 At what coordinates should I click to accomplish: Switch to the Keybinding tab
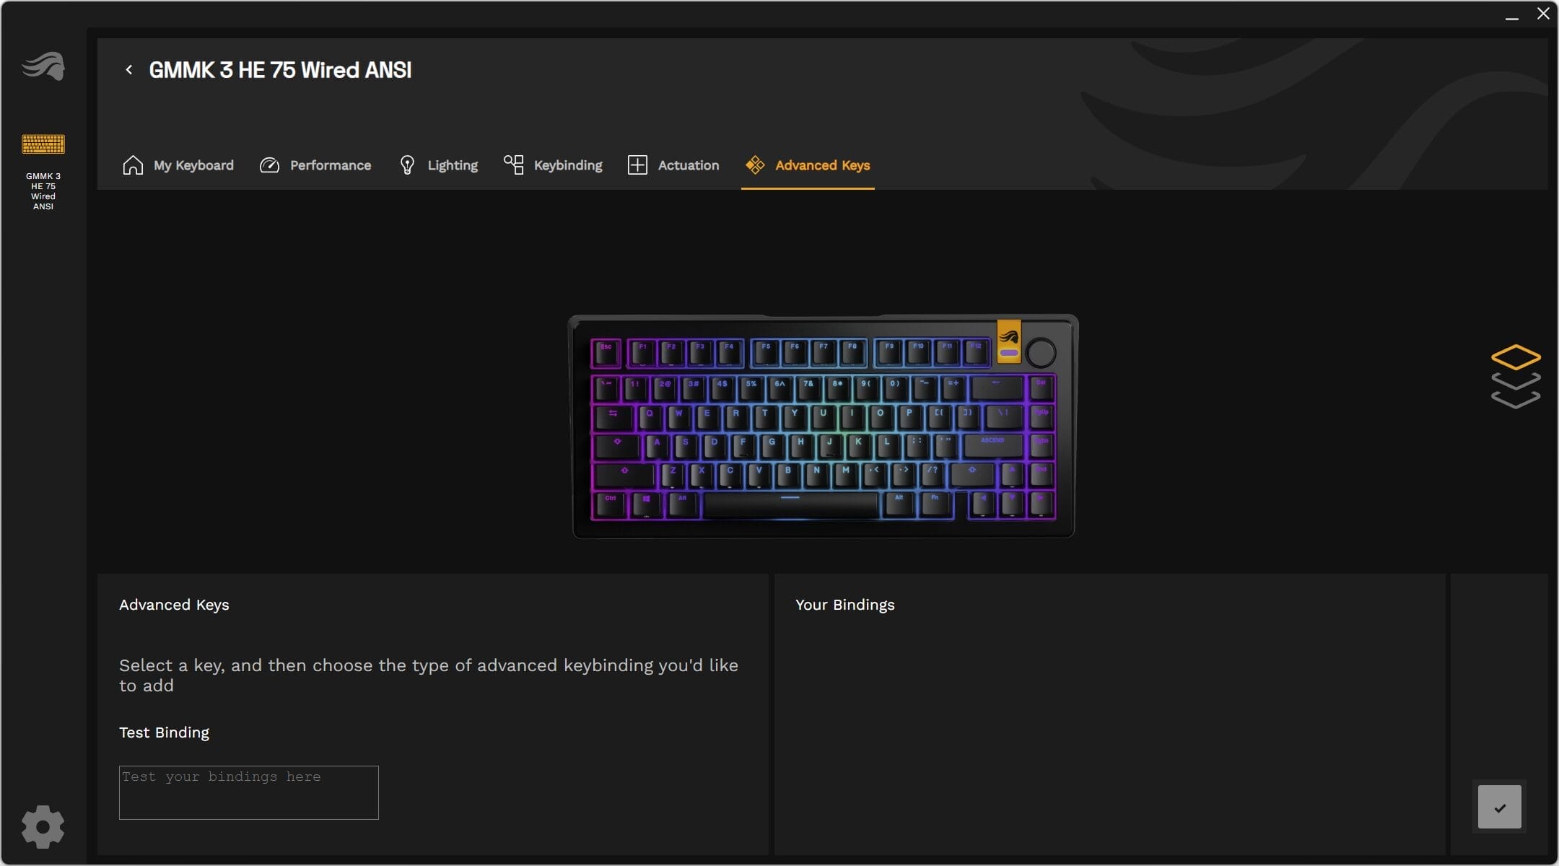click(553, 165)
